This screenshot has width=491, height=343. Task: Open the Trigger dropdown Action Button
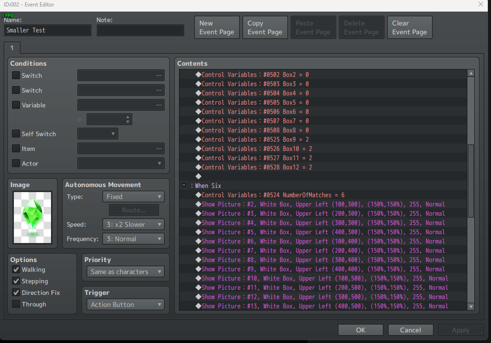(x=125, y=305)
